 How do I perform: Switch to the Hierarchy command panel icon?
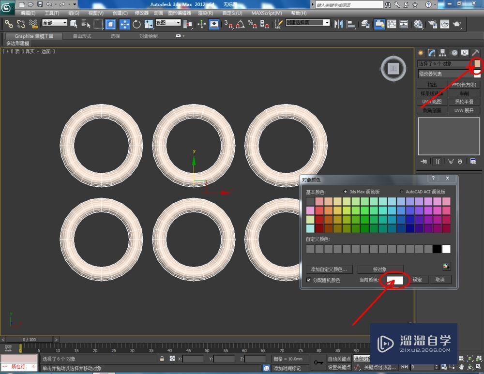[x=442, y=53]
